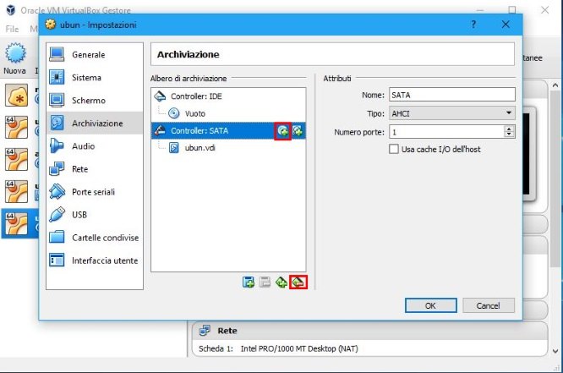The height and width of the screenshot is (373, 563).
Task: Open the Tipo AHCI dropdown
Action: click(451, 113)
